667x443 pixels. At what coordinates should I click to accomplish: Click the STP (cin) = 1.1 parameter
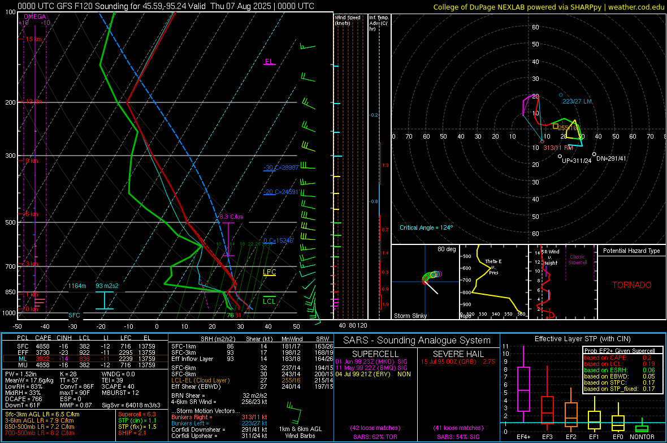(x=137, y=420)
